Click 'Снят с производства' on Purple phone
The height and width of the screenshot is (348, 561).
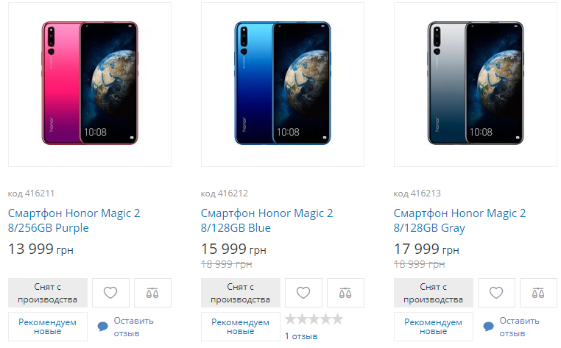click(x=48, y=293)
